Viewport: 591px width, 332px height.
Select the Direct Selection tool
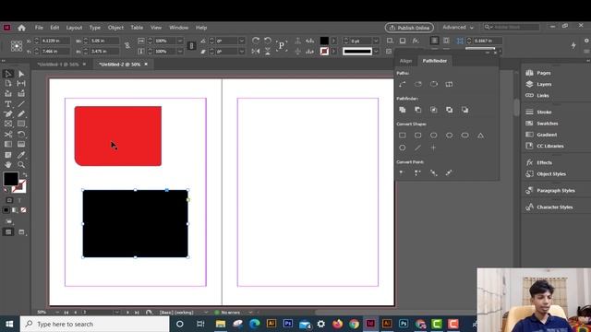[x=21, y=74]
